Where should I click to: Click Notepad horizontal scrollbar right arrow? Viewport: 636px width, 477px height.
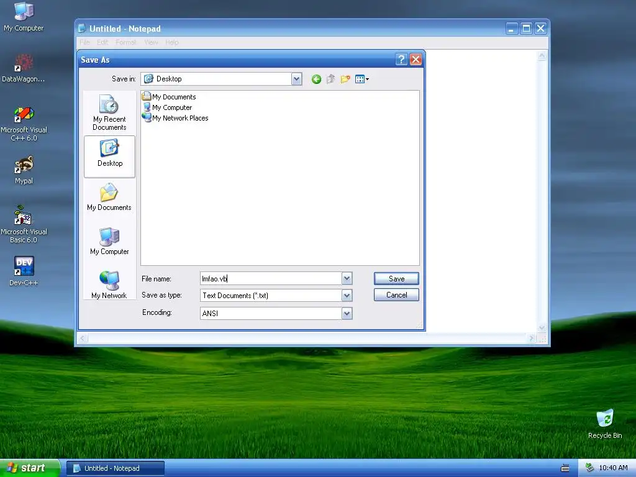point(532,338)
